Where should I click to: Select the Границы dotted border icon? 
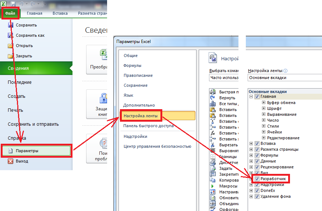click(213, 157)
